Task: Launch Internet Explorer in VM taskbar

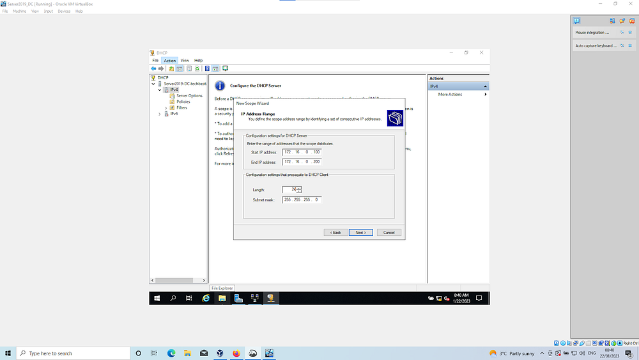Action: 206,299
